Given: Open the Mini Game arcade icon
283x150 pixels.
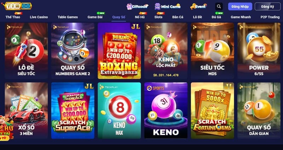Looking at the screenshot, I should click(x=157, y=6).
